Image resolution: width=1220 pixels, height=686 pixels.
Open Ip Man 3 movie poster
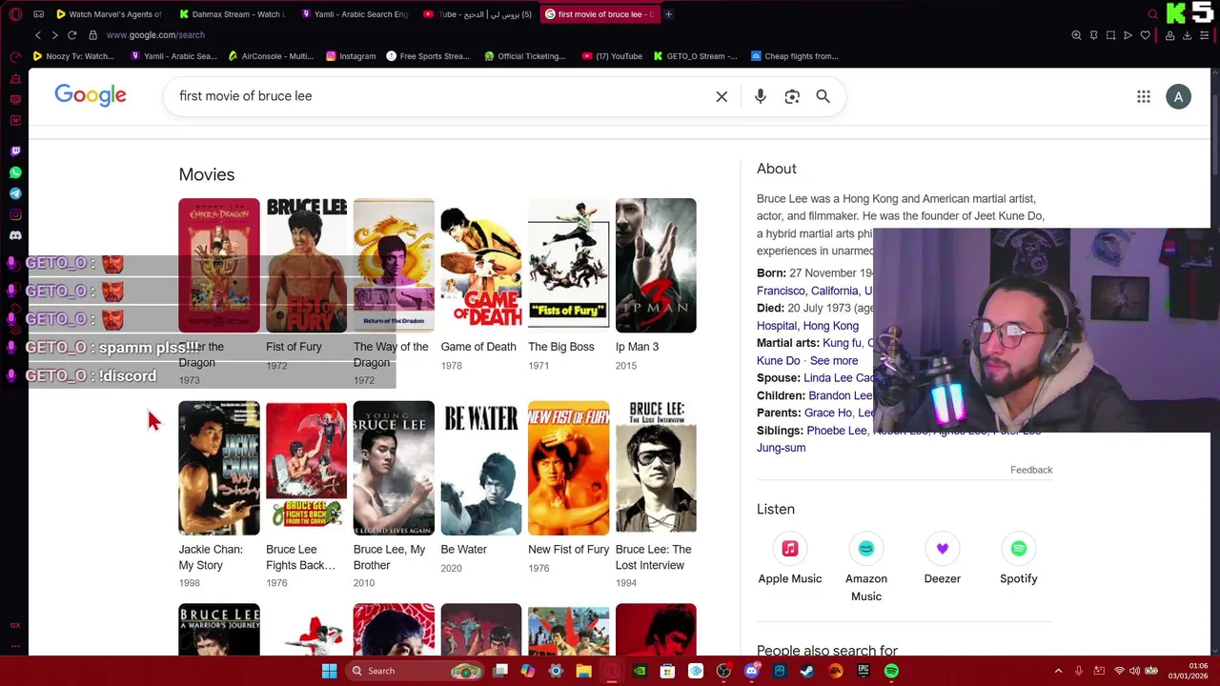[656, 266]
